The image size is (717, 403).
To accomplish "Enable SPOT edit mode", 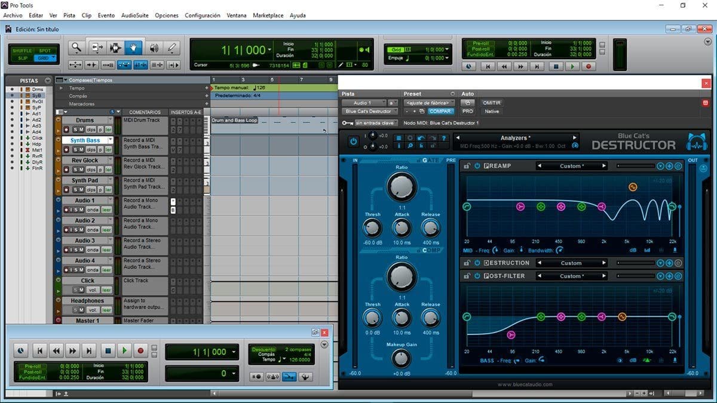I will click(x=45, y=51).
